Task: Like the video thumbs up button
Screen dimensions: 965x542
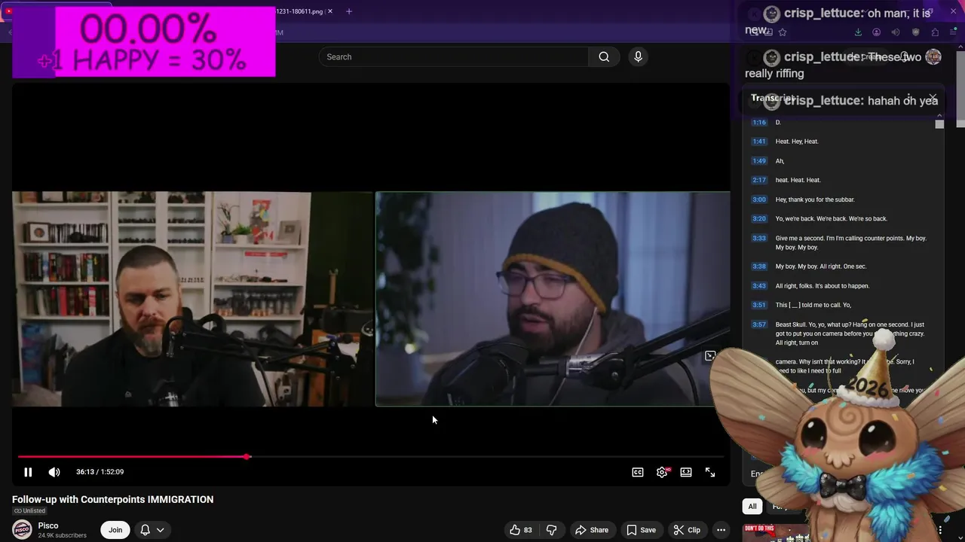Action: 521,530
